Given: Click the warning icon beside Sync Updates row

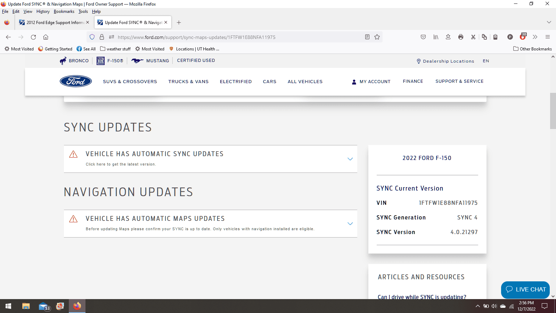Looking at the screenshot, I should point(73,154).
